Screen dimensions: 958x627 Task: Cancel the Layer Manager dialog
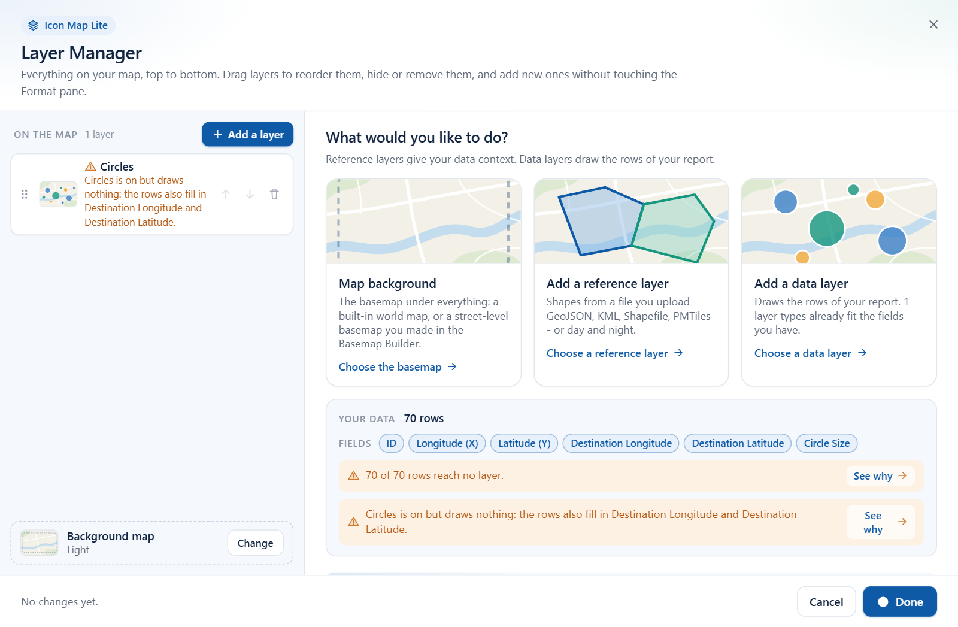pos(826,602)
